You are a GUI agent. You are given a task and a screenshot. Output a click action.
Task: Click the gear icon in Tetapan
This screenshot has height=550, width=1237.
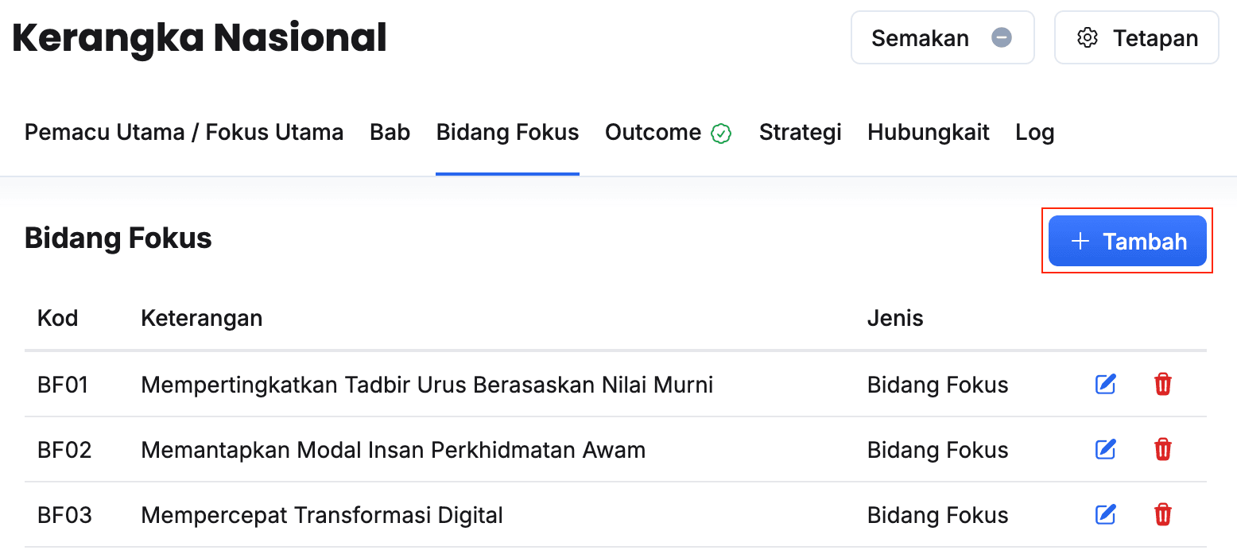(1087, 38)
